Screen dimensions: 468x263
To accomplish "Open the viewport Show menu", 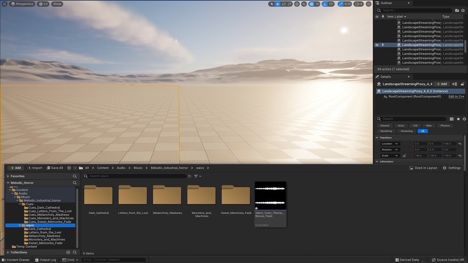I will [x=57, y=4].
